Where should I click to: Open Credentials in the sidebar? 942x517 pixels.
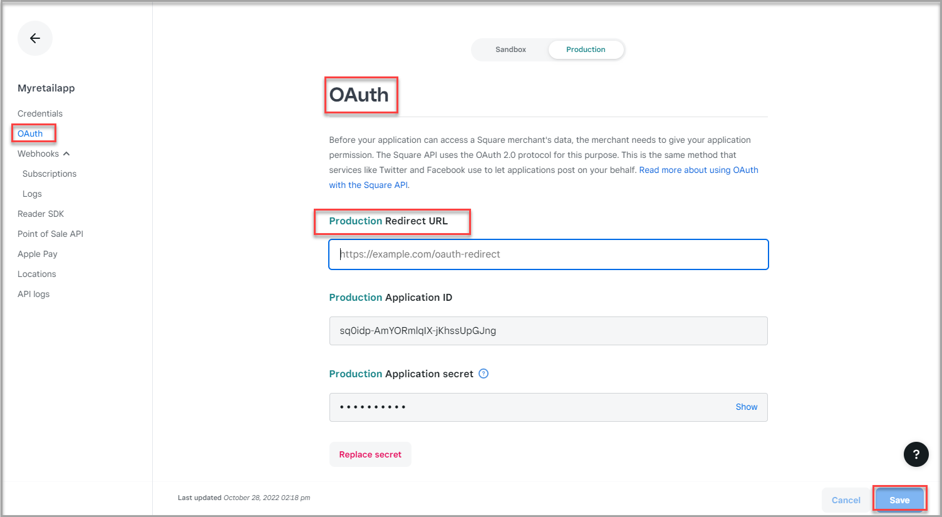pos(40,113)
